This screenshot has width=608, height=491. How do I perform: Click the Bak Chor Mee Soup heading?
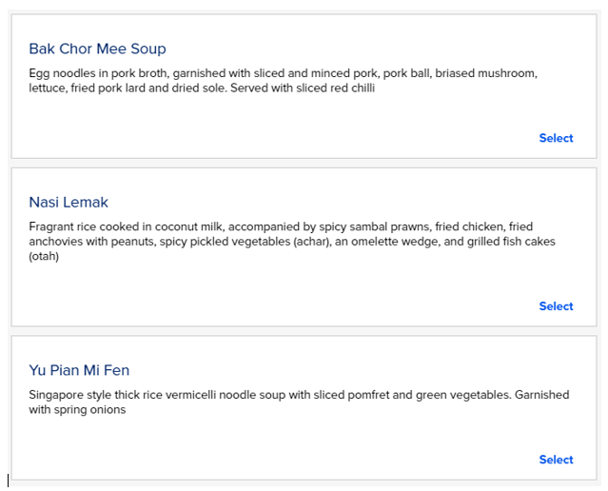(x=97, y=49)
